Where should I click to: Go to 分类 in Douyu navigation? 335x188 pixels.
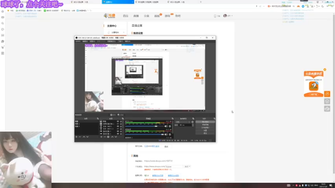click(x=147, y=16)
